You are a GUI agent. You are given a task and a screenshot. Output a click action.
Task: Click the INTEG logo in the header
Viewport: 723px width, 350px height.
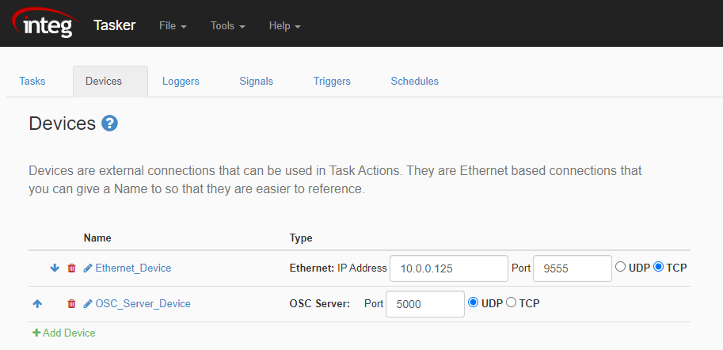(45, 23)
